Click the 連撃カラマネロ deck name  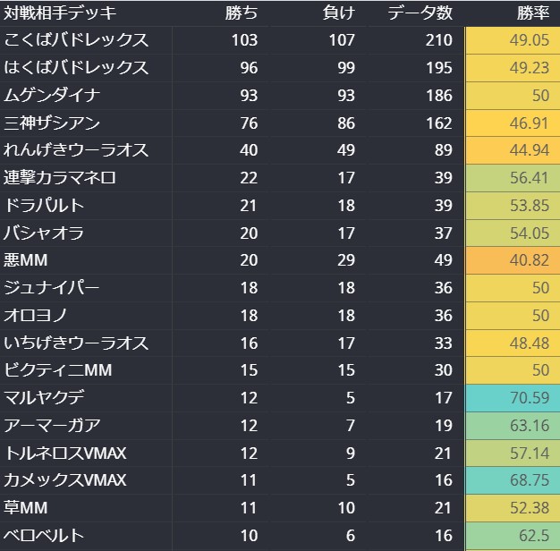pos(61,178)
